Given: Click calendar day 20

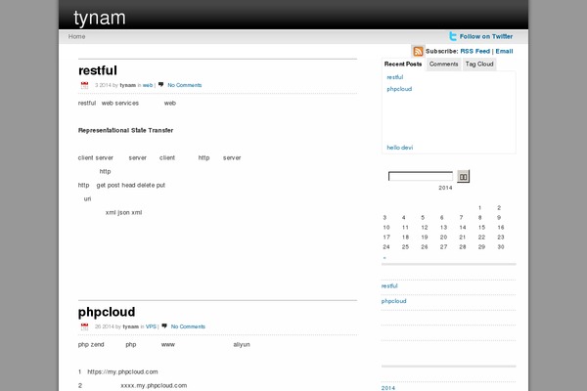Looking at the screenshot, I should tap(443, 237).
